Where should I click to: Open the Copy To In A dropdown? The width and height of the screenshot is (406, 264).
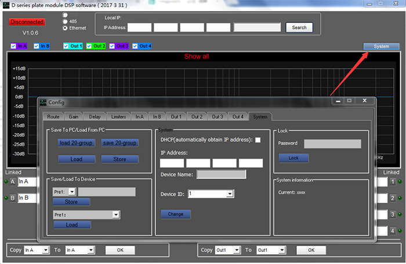[x=91, y=250]
